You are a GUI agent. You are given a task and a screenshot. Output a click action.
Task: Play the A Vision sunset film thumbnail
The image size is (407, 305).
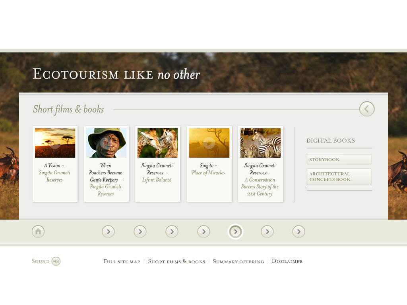[55, 143]
